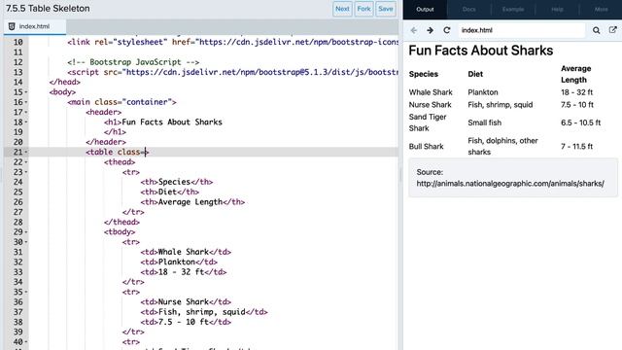The width and height of the screenshot is (622, 350).
Task: Collapse the tr fold on line 23
Action: coord(26,172)
